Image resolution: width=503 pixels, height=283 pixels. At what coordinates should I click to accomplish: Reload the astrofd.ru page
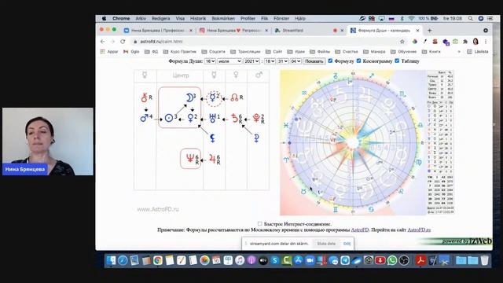(123, 42)
